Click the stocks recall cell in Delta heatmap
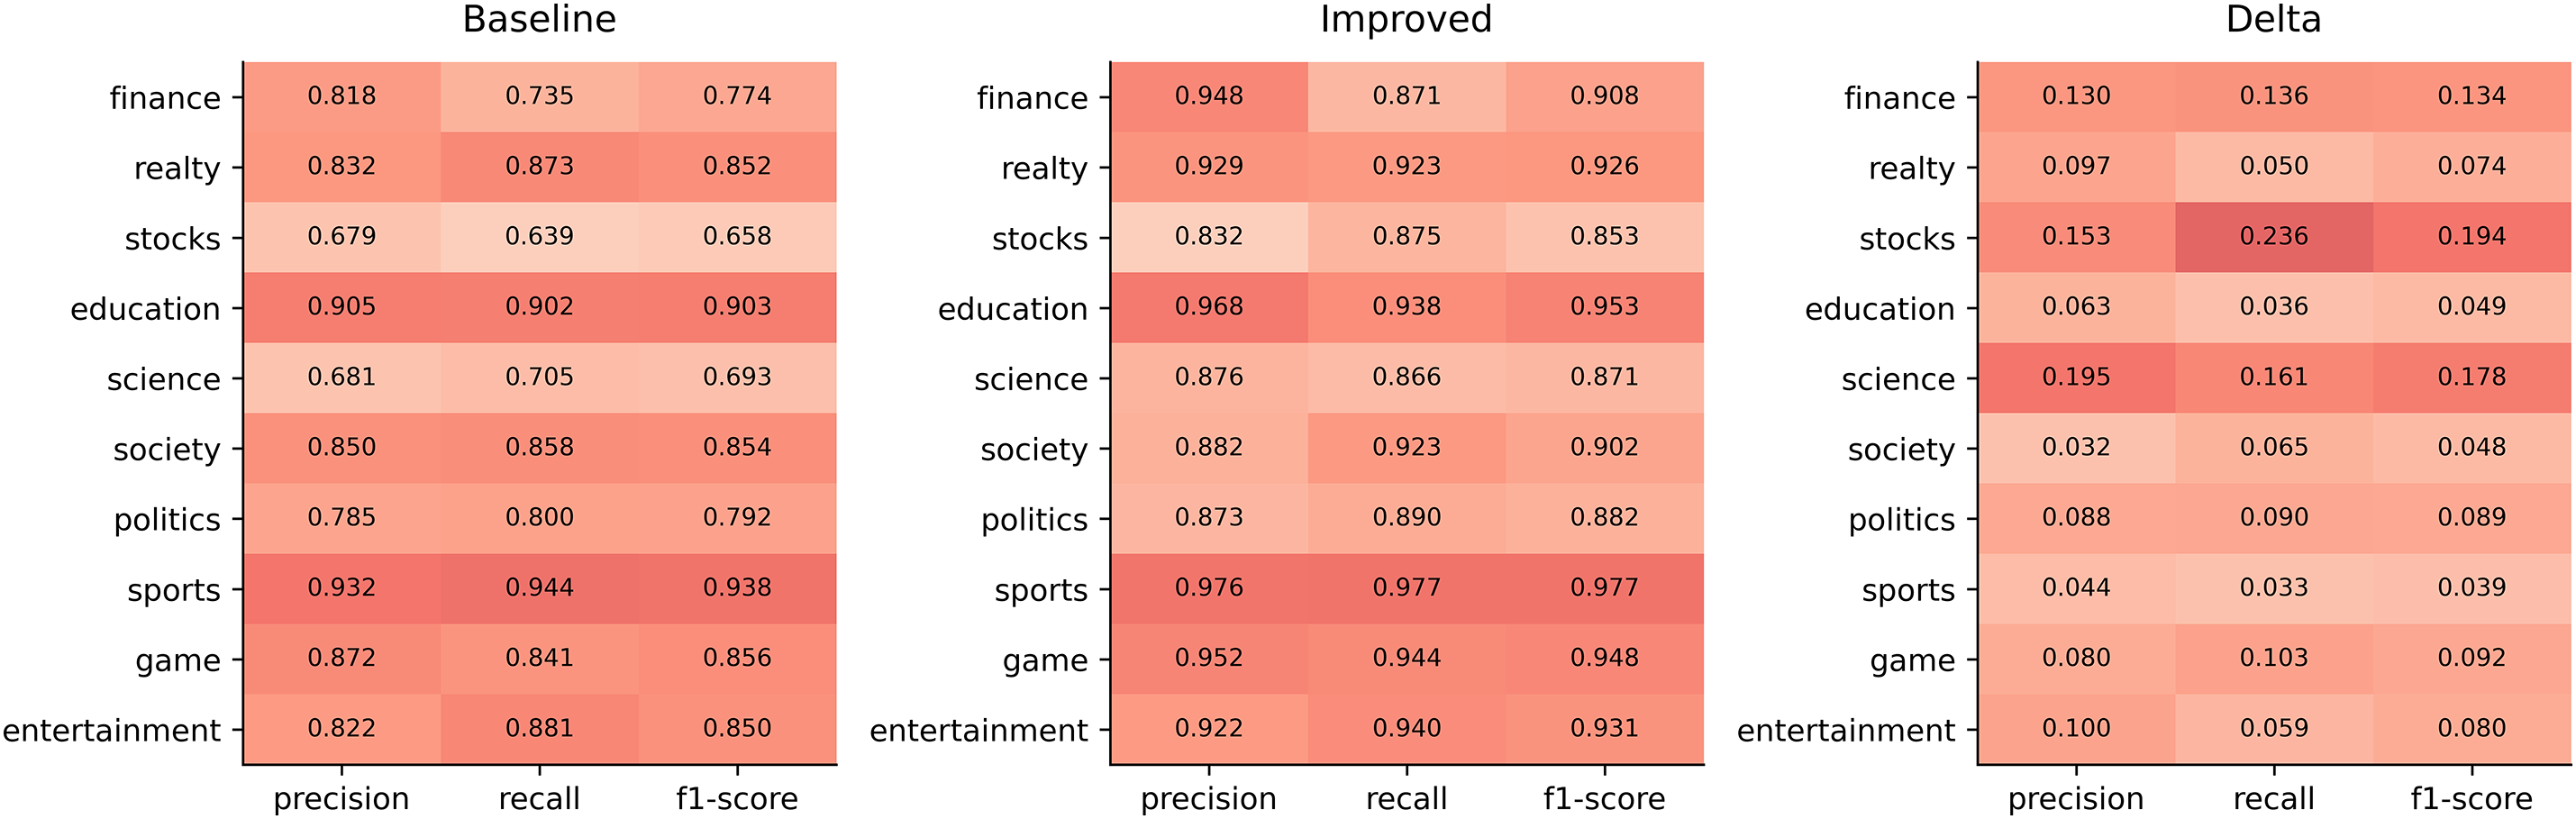2576x819 pixels. [2274, 237]
